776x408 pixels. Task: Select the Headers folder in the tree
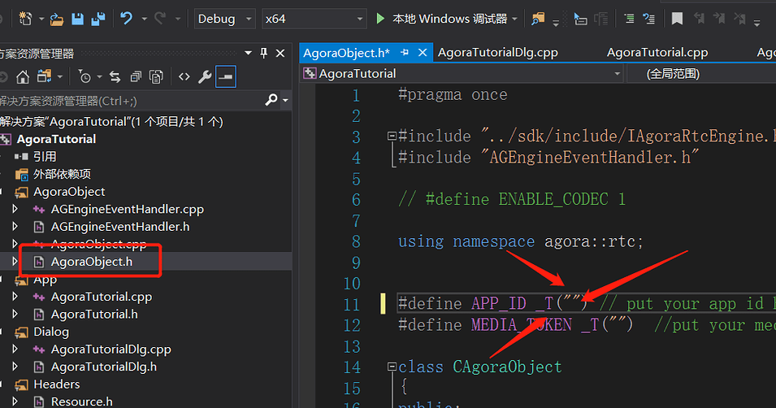56,384
